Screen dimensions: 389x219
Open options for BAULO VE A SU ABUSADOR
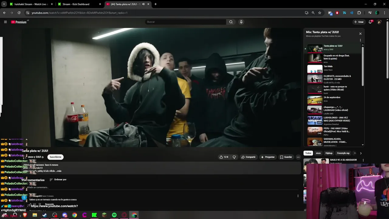point(363,160)
